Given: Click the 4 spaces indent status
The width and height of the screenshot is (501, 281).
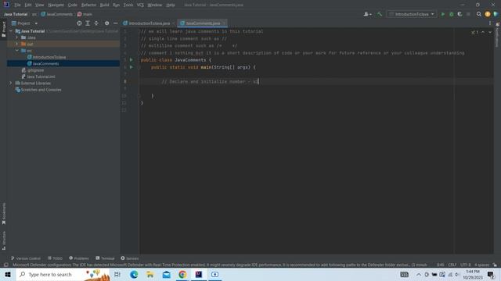Looking at the screenshot, I should point(482,265).
